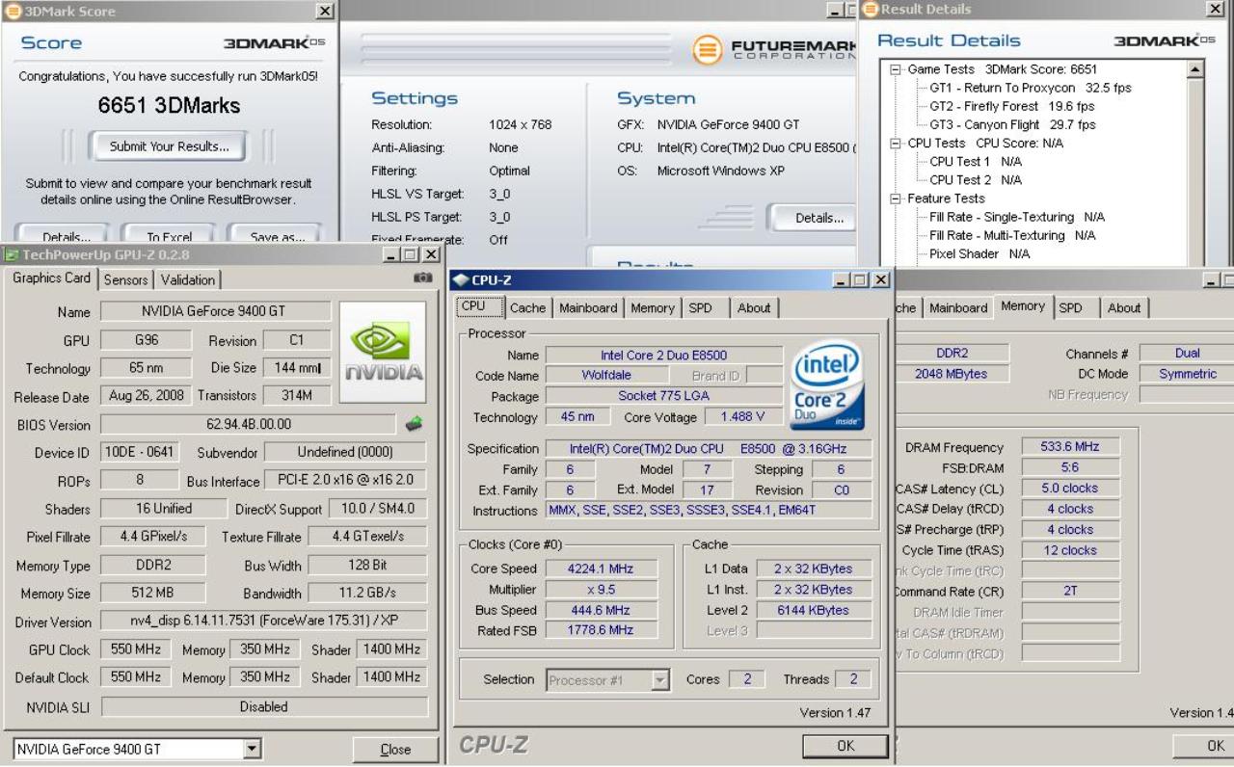Click the FSB:DRAM ratio value 5:6

1071,467
